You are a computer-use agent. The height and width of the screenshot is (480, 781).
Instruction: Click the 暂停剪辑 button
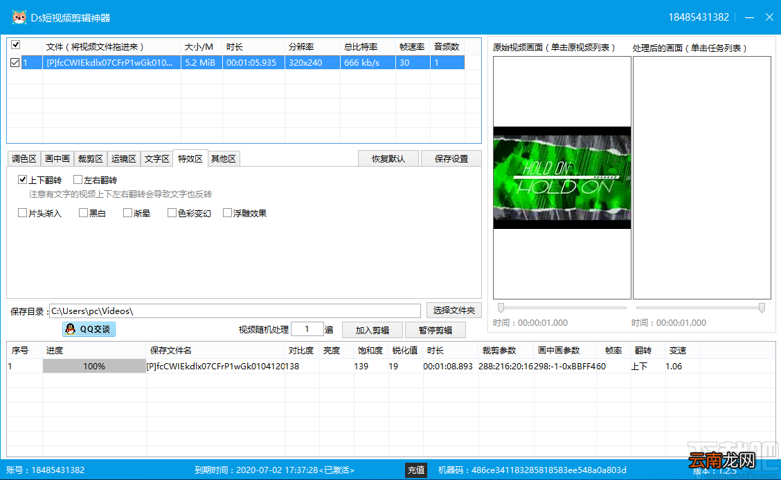tap(436, 331)
